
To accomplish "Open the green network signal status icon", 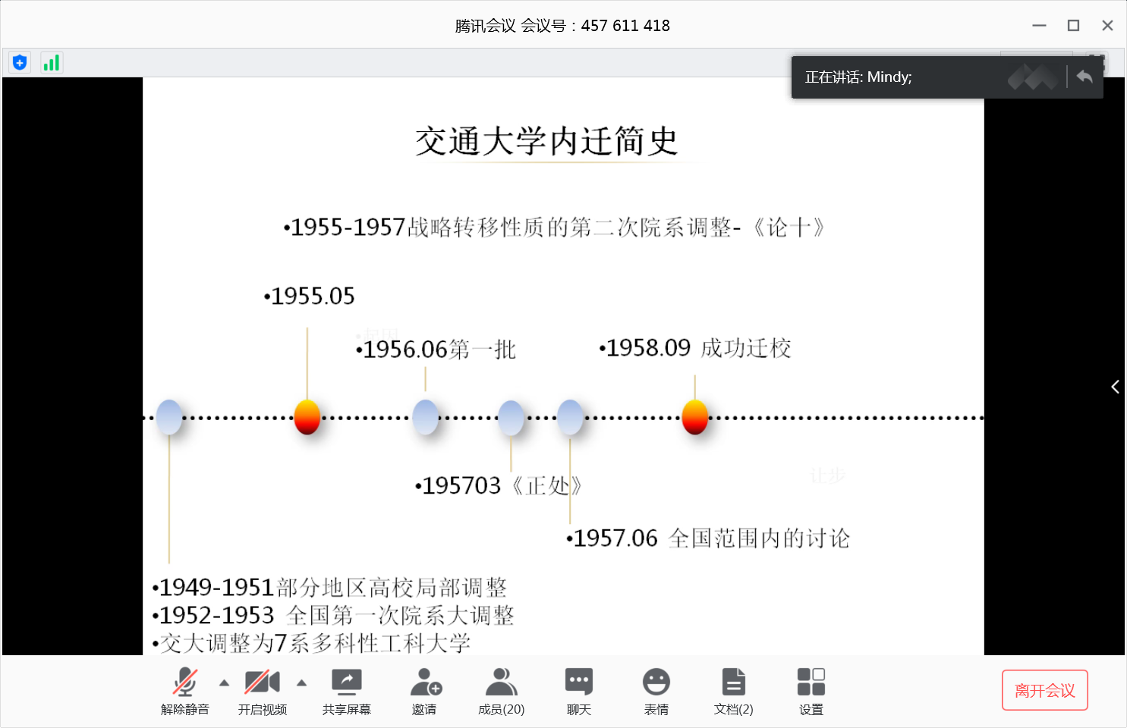I will click(x=52, y=63).
